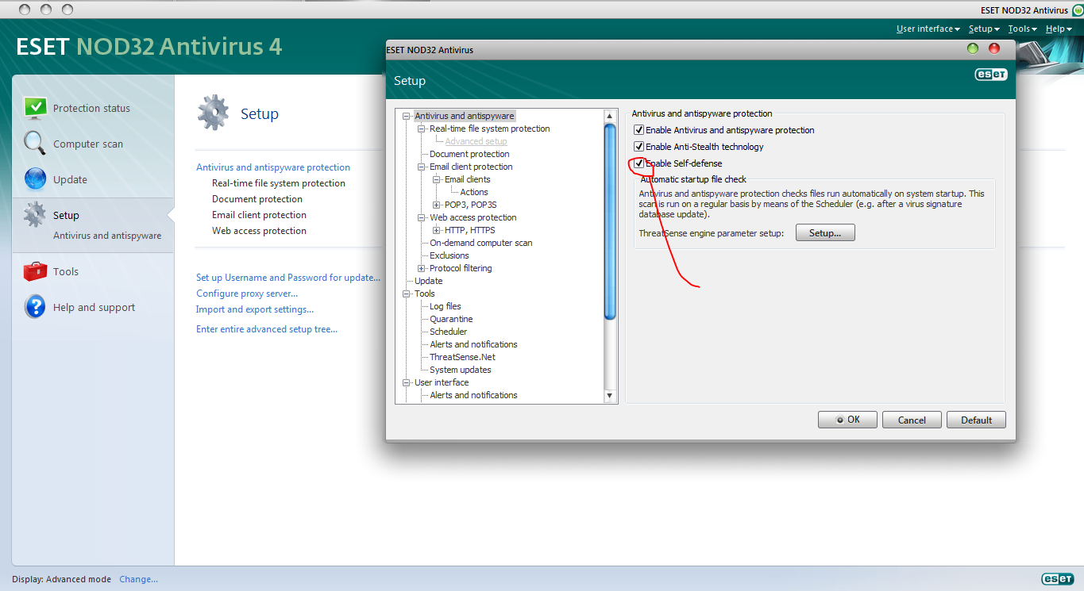Collapse the User interface tree node
Viewport: 1084px width, 591px height.
[x=407, y=382]
